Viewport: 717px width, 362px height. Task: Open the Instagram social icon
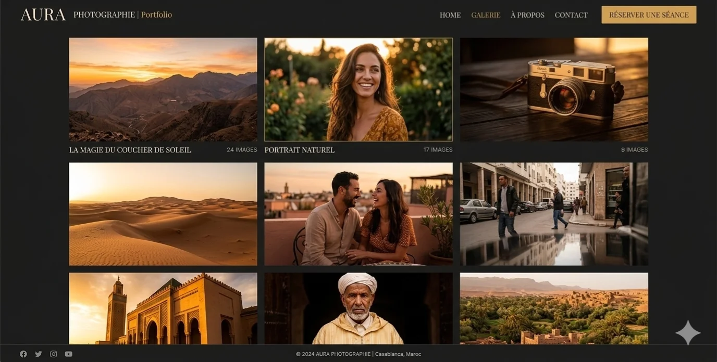point(53,354)
